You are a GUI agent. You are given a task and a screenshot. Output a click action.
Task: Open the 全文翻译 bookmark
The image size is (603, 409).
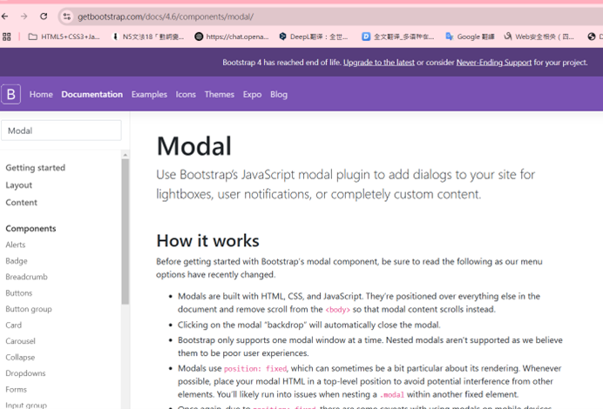point(398,37)
